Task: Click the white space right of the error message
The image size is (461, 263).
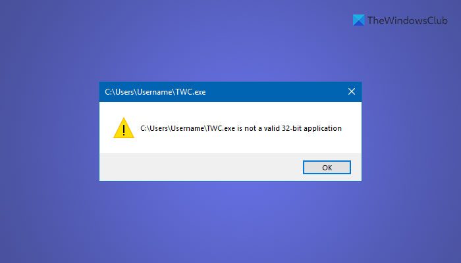Action: coord(352,128)
